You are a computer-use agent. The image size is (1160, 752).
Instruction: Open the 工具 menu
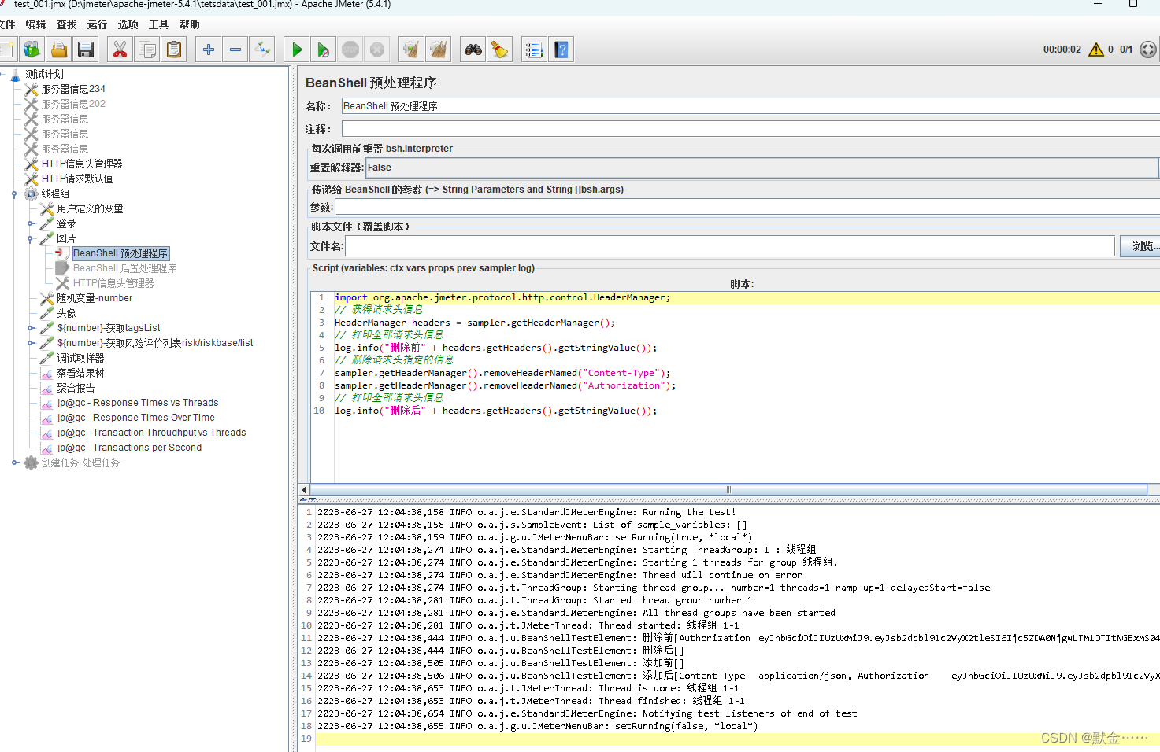pyautogui.click(x=158, y=24)
